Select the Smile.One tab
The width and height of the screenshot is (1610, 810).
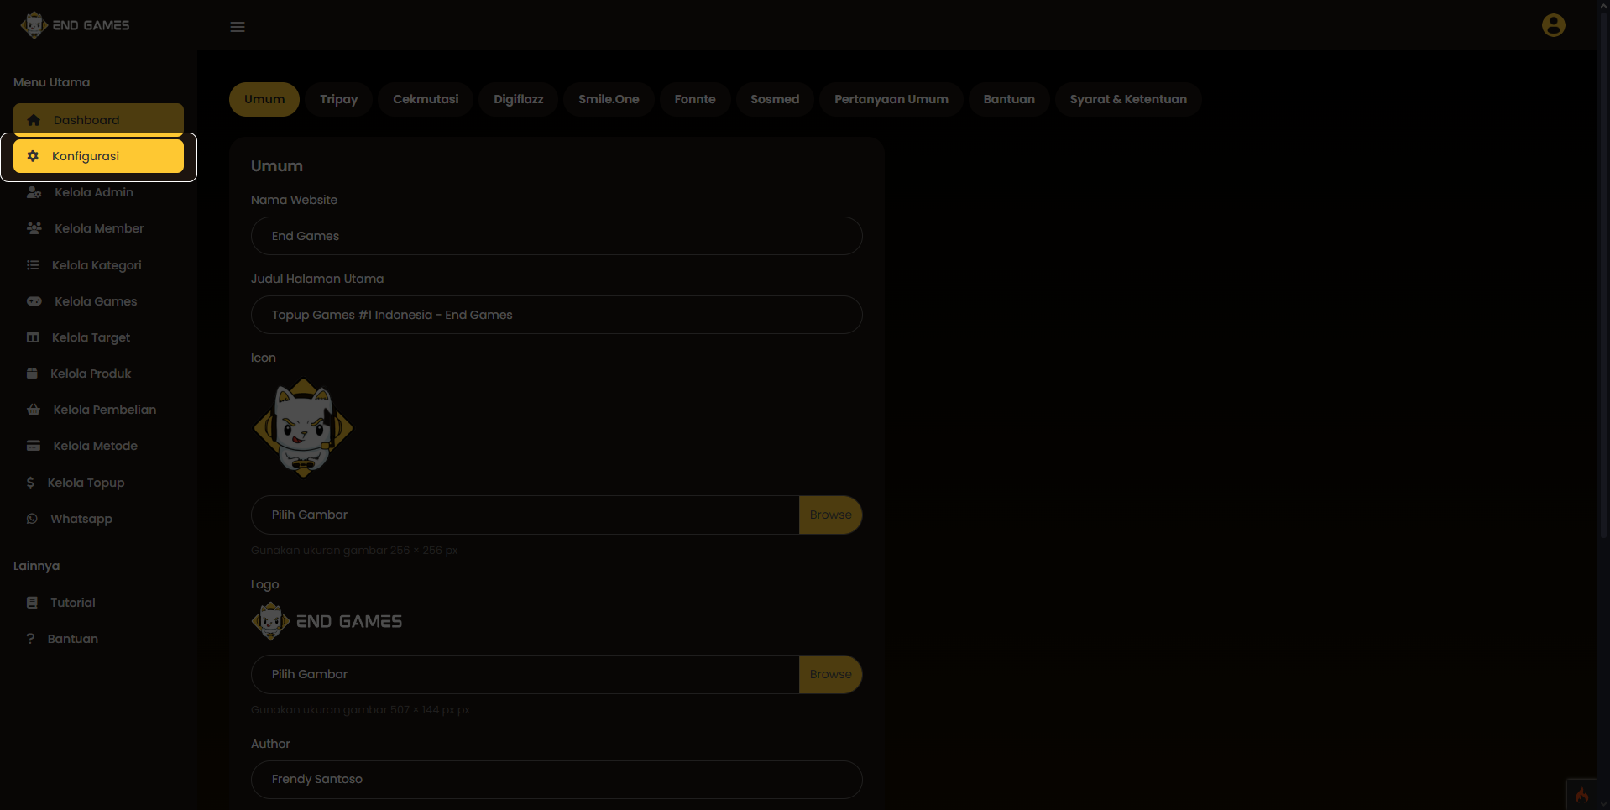(609, 99)
